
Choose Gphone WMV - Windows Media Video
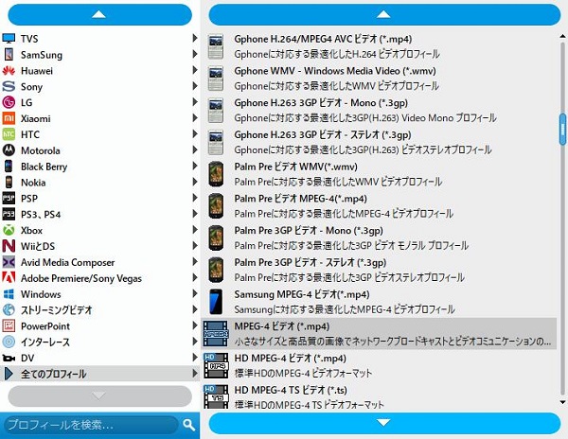coord(380,79)
